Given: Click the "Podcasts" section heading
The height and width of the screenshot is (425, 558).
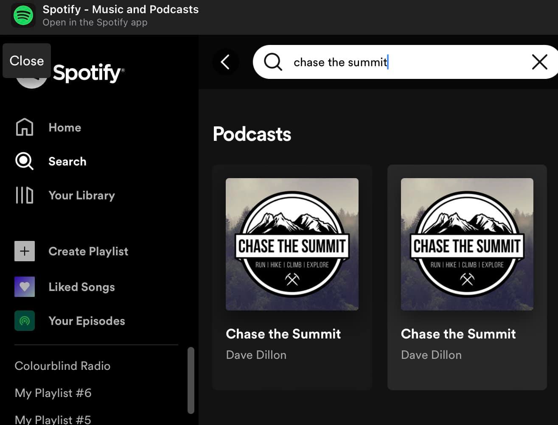Looking at the screenshot, I should pyautogui.click(x=252, y=134).
